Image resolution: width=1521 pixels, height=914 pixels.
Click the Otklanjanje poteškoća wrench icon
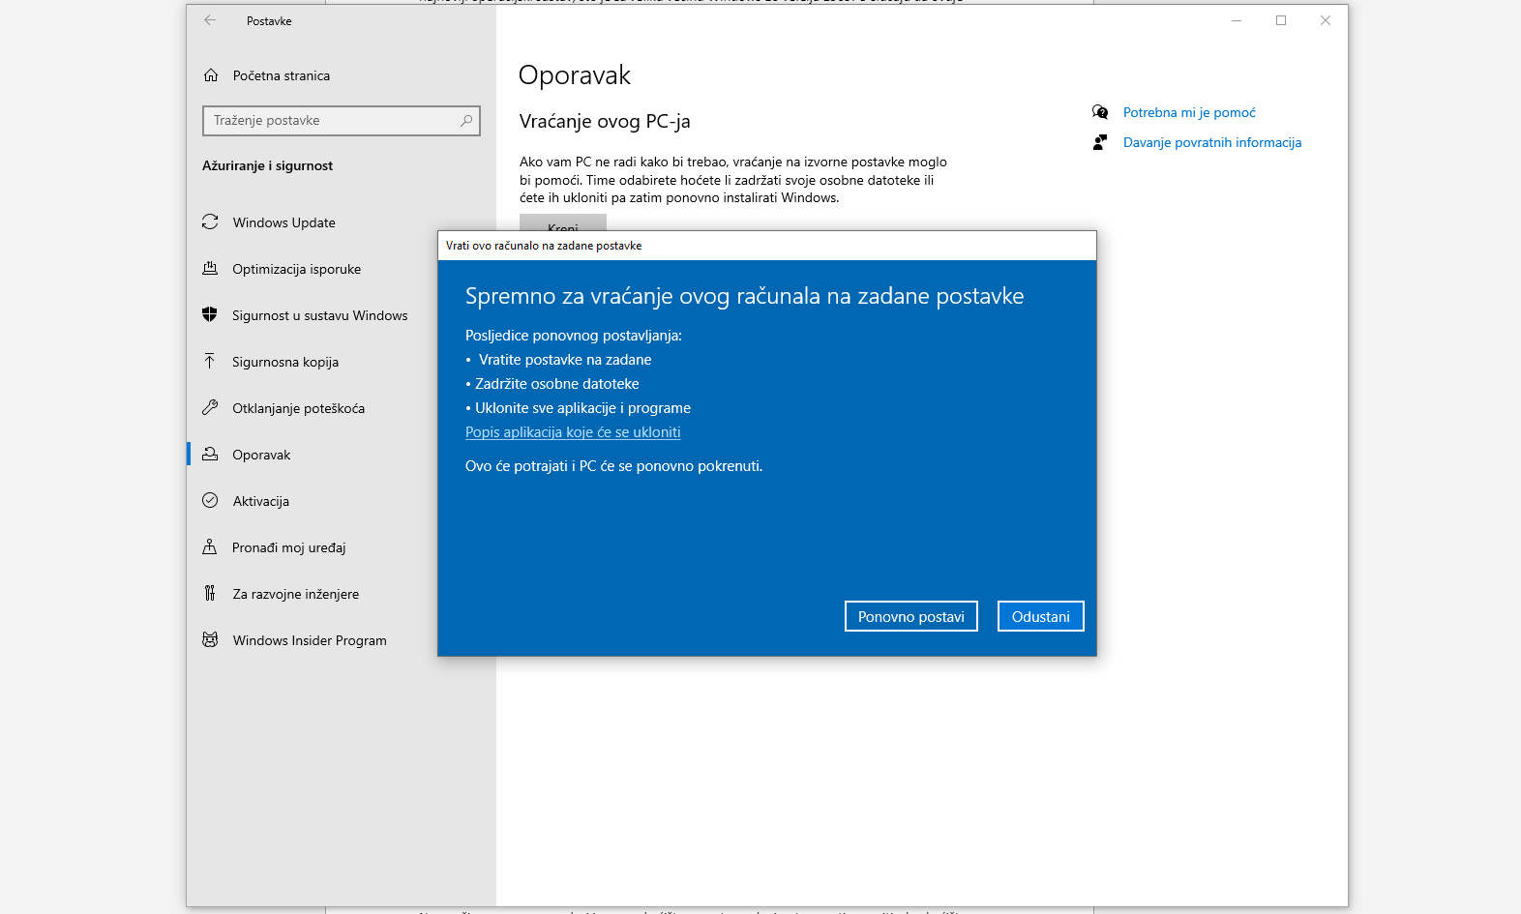click(x=210, y=407)
